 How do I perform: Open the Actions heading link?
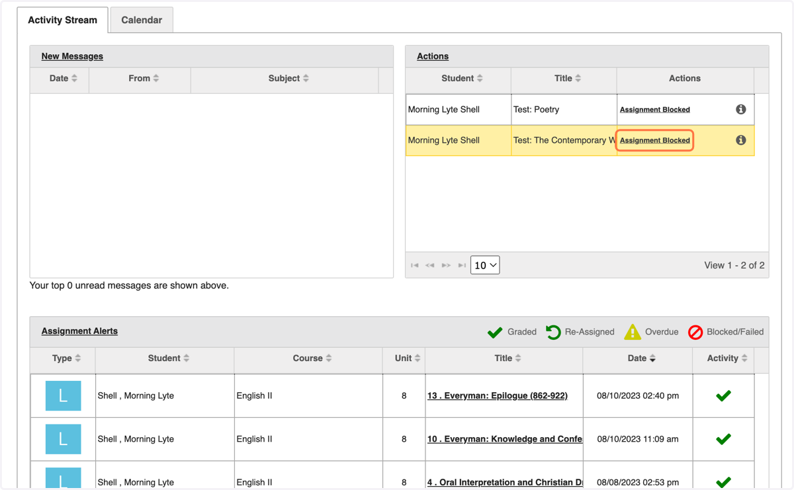(x=433, y=56)
